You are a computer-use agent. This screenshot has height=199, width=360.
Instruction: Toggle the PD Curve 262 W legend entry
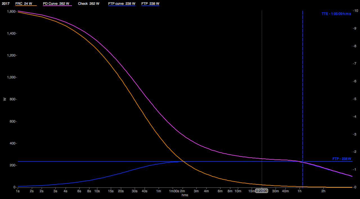(56, 4)
